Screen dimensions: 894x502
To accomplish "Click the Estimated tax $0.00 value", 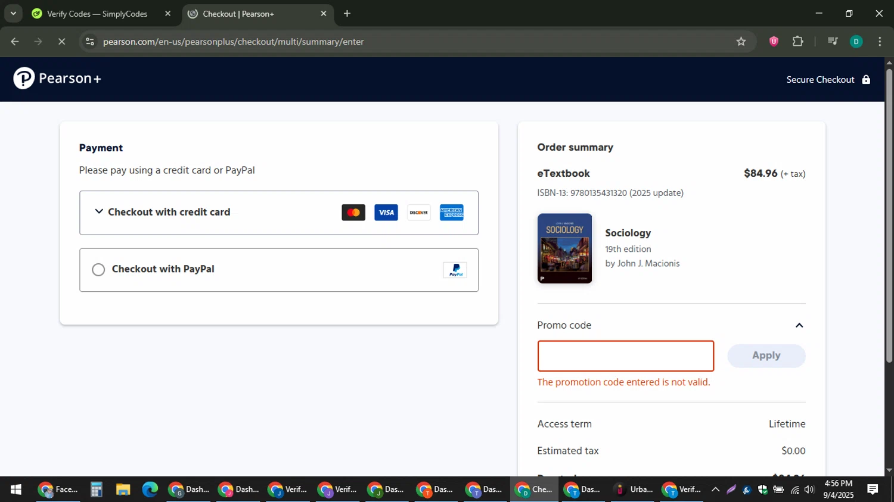I will tap(793, 451).
